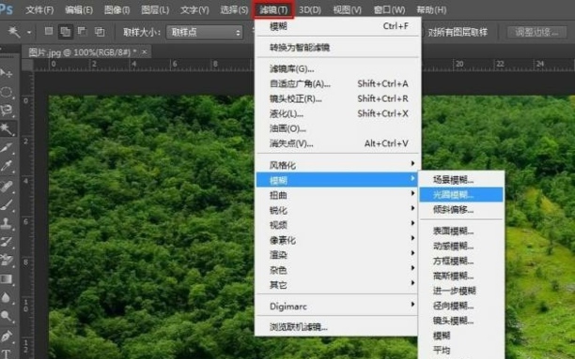Choose 场景模糊... in blur submenu
This screenshot has height=359, width=575.
pyautogui.click(x=461, y=179)
